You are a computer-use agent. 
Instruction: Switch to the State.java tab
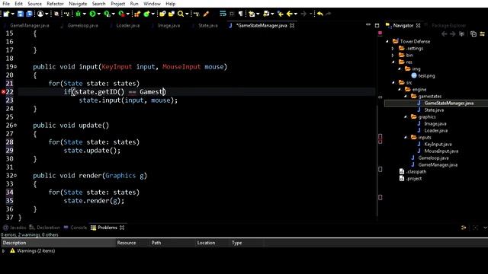coord(208,25)
